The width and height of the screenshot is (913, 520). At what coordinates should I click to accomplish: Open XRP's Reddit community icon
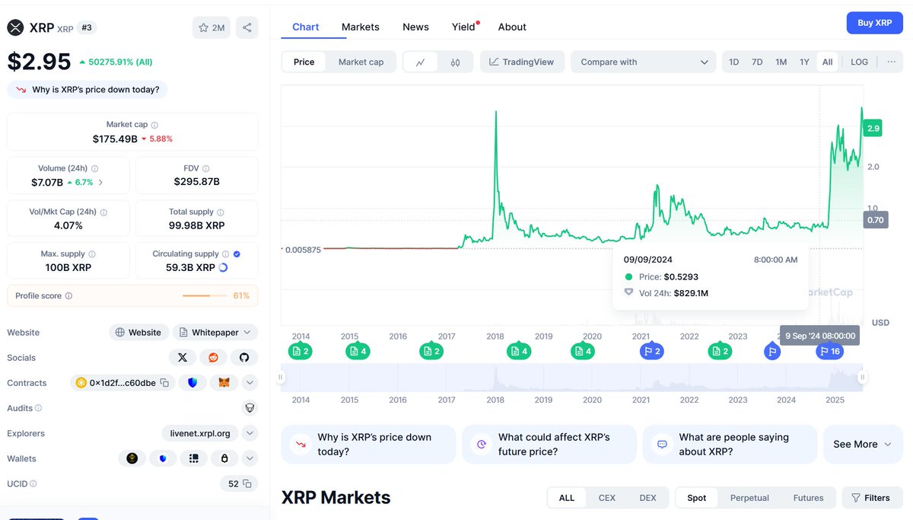(x=213, y=357)
